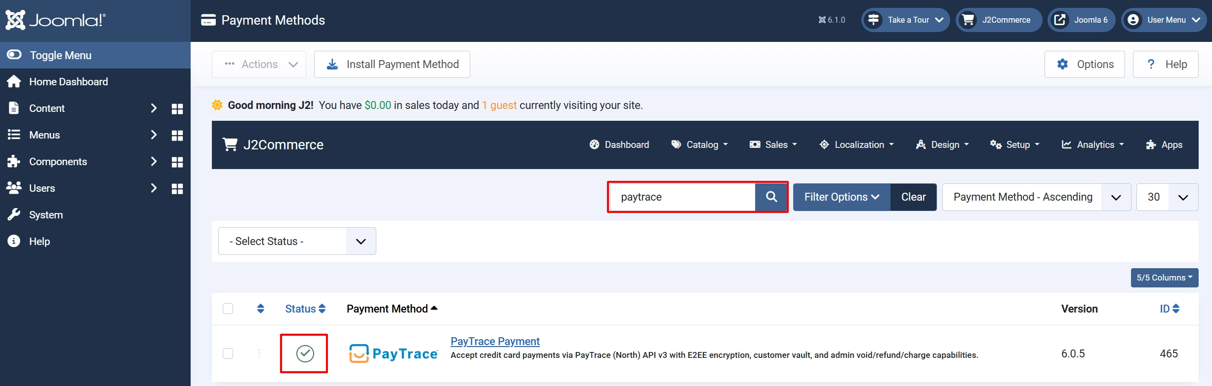The image size is (1212, 386).
Task: Click the version 6.0.5 cell
Action: (x=1073, y=353)
